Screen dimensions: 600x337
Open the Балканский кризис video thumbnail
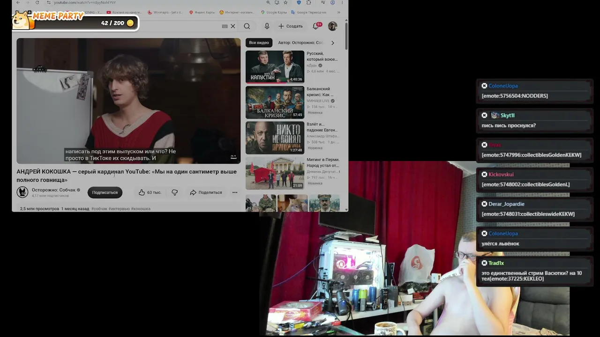pos(275,102)
